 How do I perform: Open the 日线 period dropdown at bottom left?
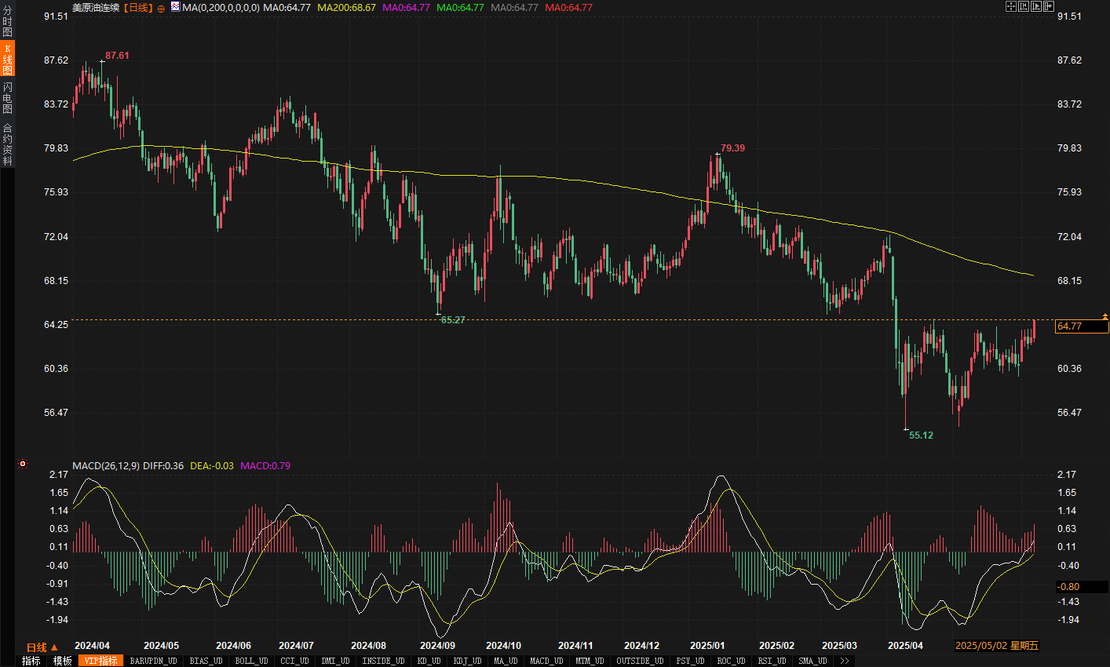tap(42, 647)
